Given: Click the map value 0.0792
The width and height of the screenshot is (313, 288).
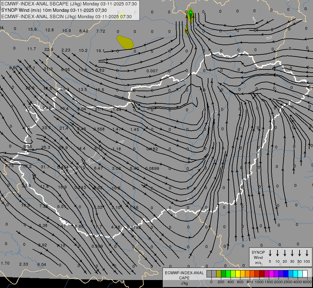Looking at the screenshot, I should [x=134, y=228].
